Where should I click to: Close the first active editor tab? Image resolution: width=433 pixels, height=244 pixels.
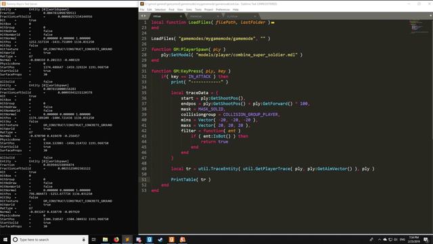point(181,16)
